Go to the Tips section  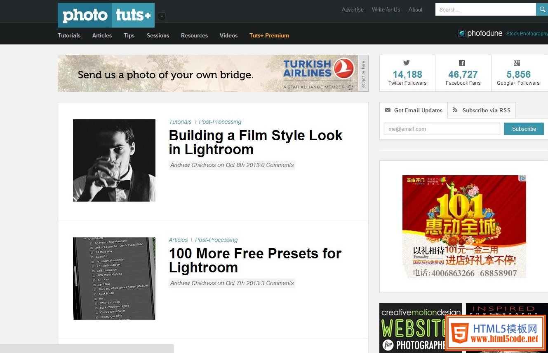(x=129, y=35)
